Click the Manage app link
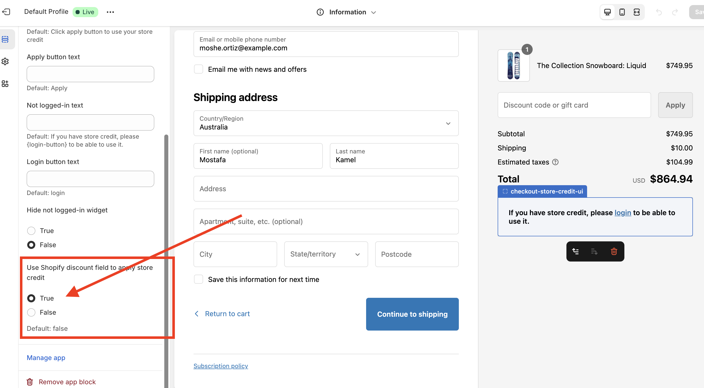 coord(46,358)
